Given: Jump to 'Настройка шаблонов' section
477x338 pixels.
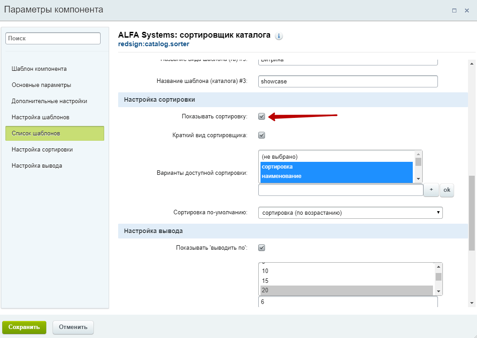Looking at the screenshot, I should pyautogui.click(x=40, y=117).
